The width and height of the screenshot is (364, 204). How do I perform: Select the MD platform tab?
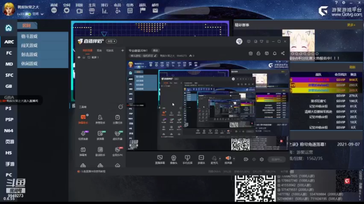pos(9,64)
